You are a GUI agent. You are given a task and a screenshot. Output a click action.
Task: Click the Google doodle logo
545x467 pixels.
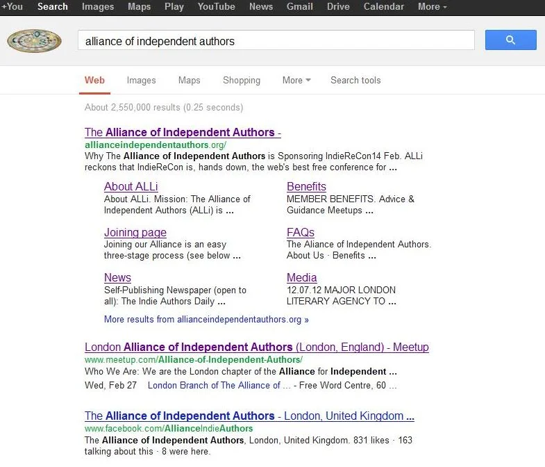click(34, 41)
